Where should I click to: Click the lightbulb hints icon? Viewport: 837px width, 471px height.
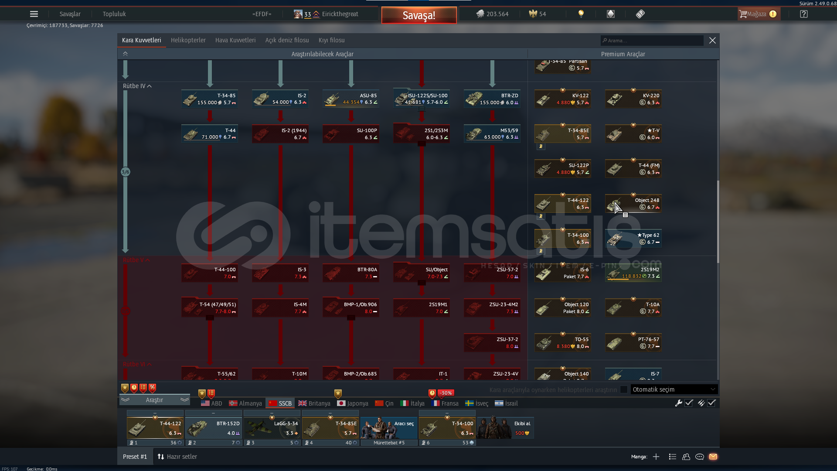coord(581,14)
